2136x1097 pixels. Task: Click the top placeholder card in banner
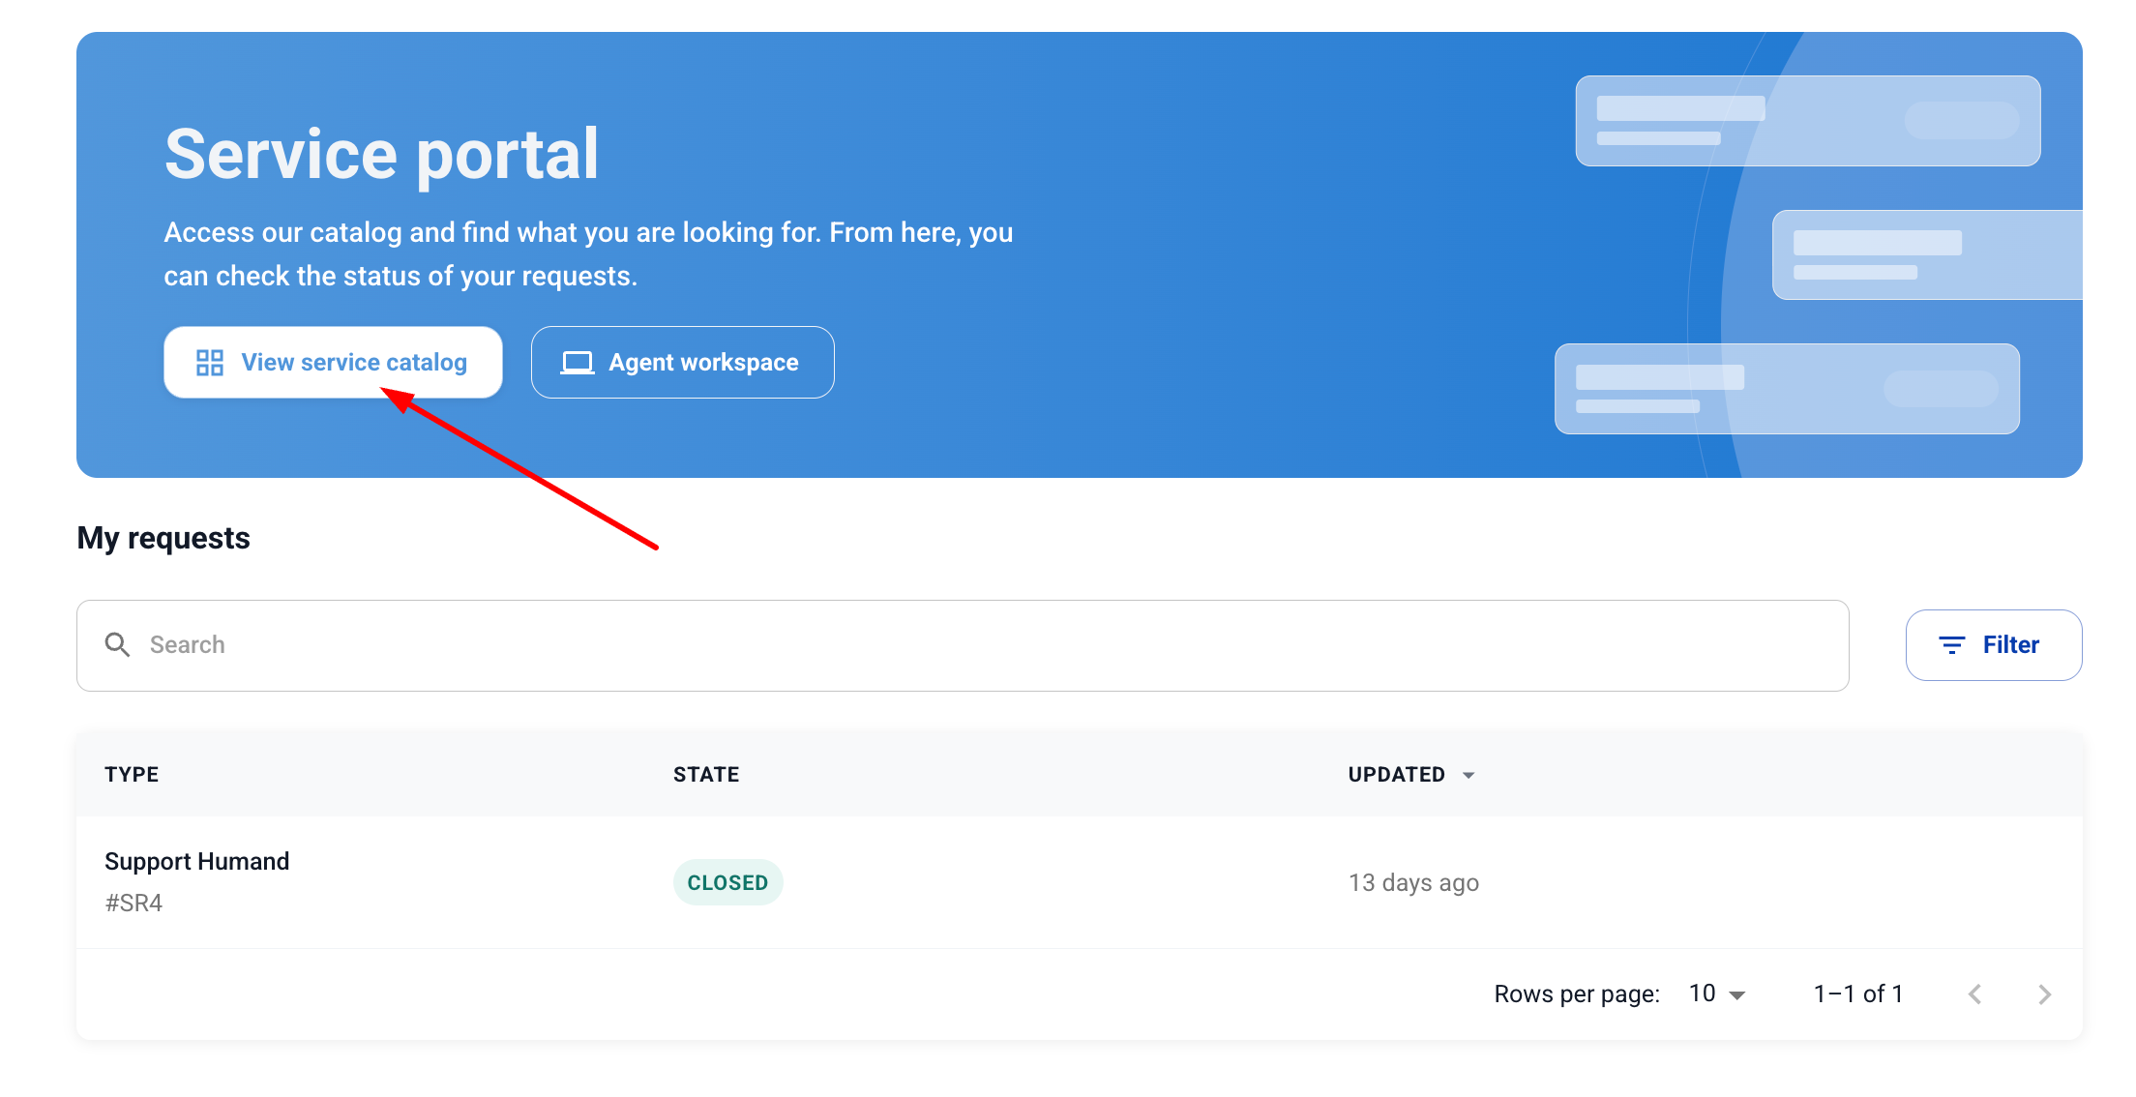tap(1807, 121)
